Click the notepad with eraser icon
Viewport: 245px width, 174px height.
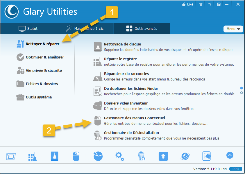[x=207, y=156]
